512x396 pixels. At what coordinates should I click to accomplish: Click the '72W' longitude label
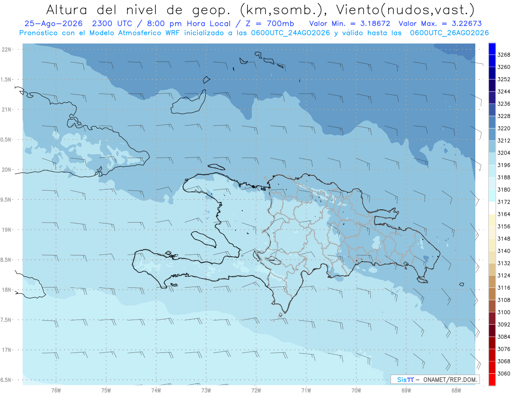point(256,390)
